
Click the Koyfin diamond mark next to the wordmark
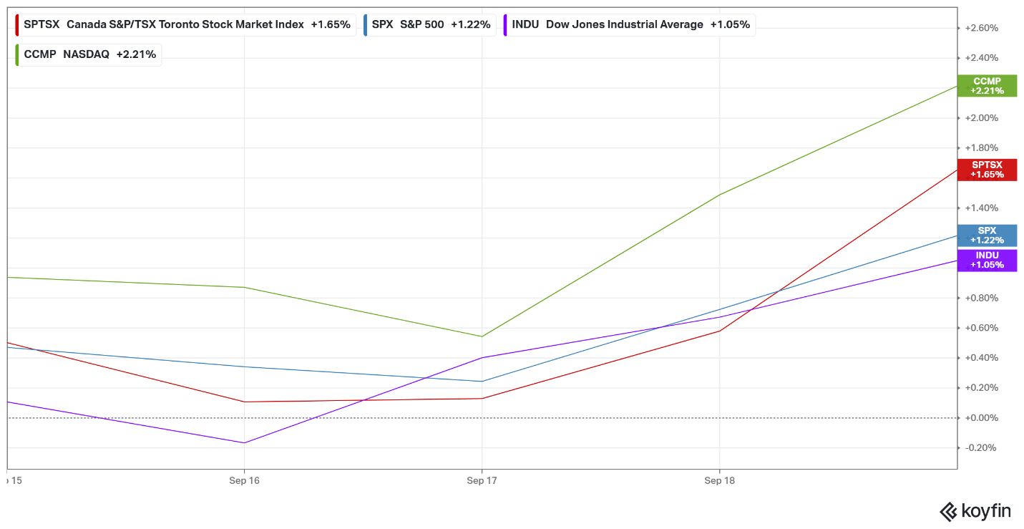point(949,511)
